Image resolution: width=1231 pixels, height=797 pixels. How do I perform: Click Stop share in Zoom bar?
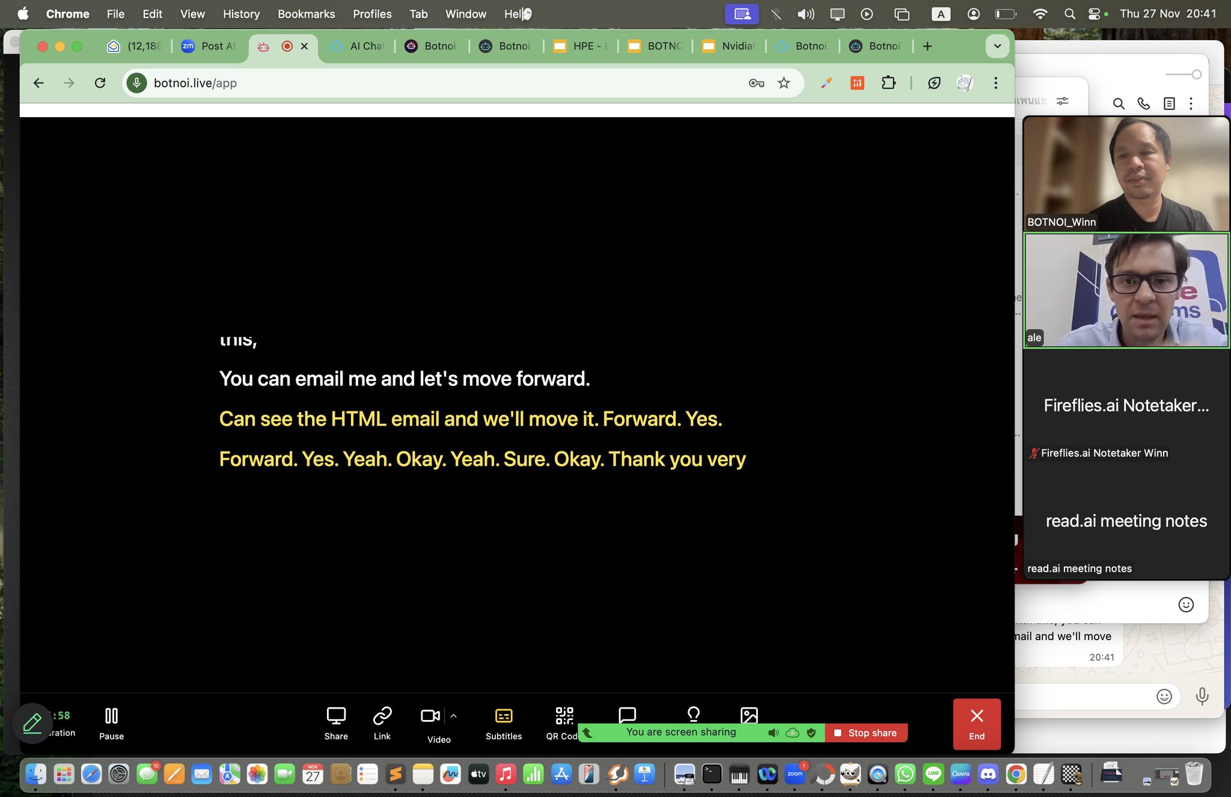[866, 733]
